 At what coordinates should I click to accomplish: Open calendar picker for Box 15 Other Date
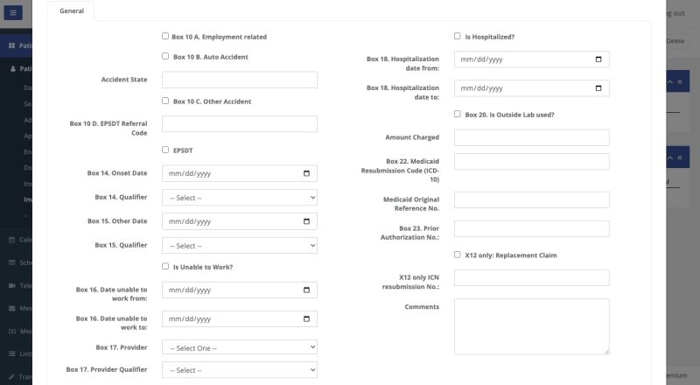click(306, 221)
